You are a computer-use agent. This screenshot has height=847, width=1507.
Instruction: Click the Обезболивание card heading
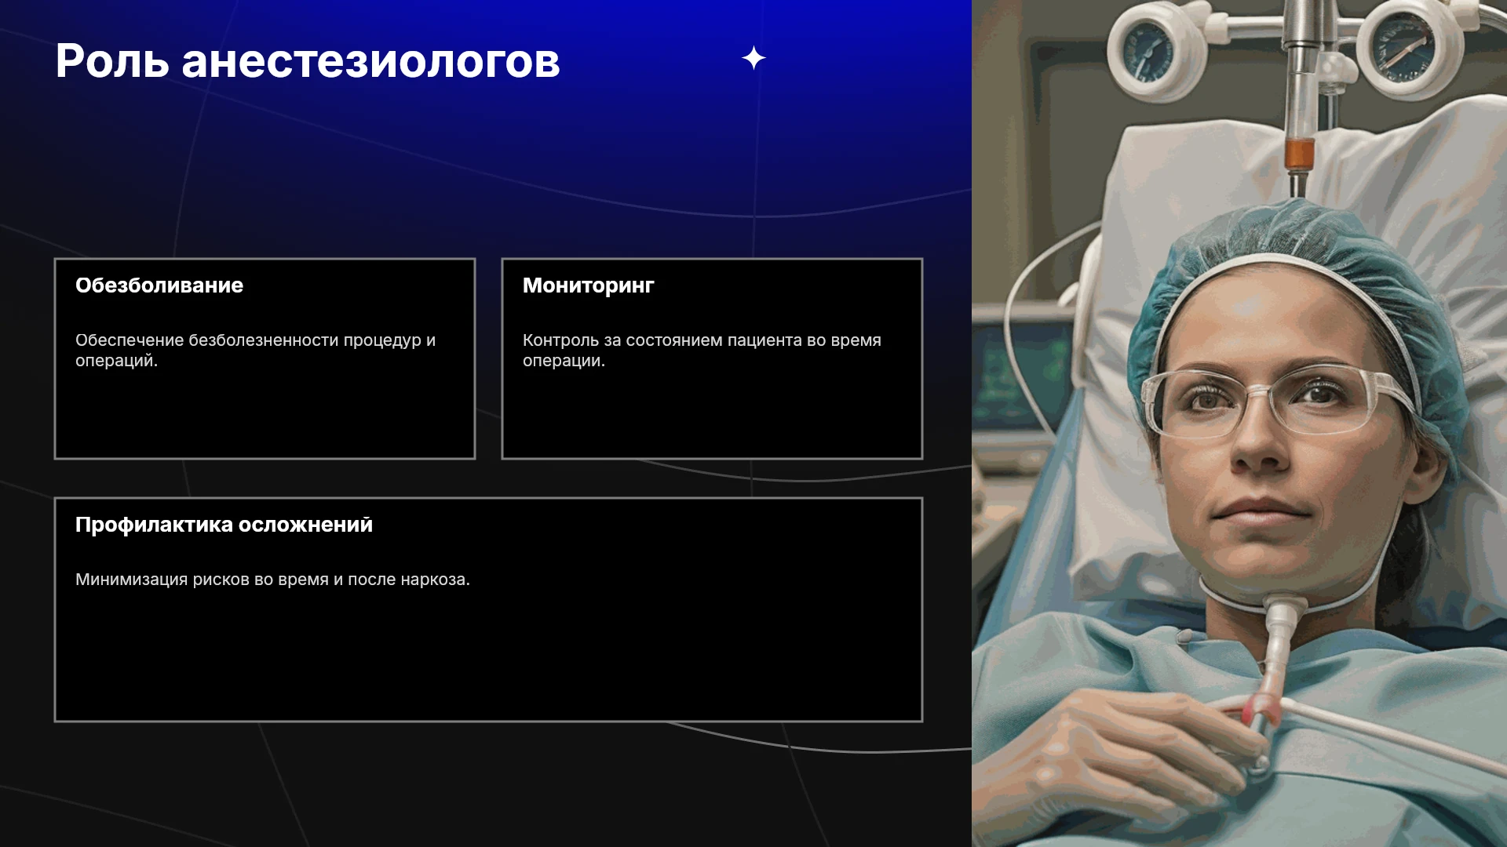coord(159,285)
